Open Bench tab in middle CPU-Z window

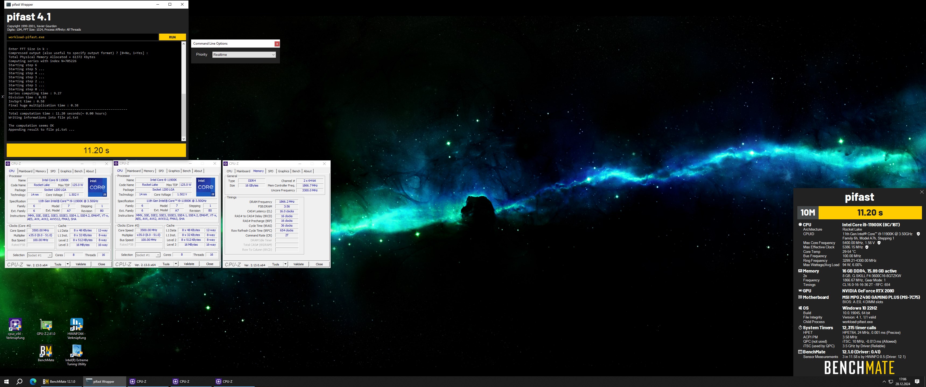point(187,171)
